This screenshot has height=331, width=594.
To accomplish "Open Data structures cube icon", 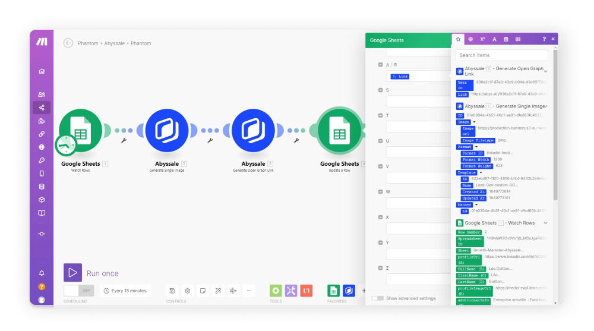I will 42,200.
